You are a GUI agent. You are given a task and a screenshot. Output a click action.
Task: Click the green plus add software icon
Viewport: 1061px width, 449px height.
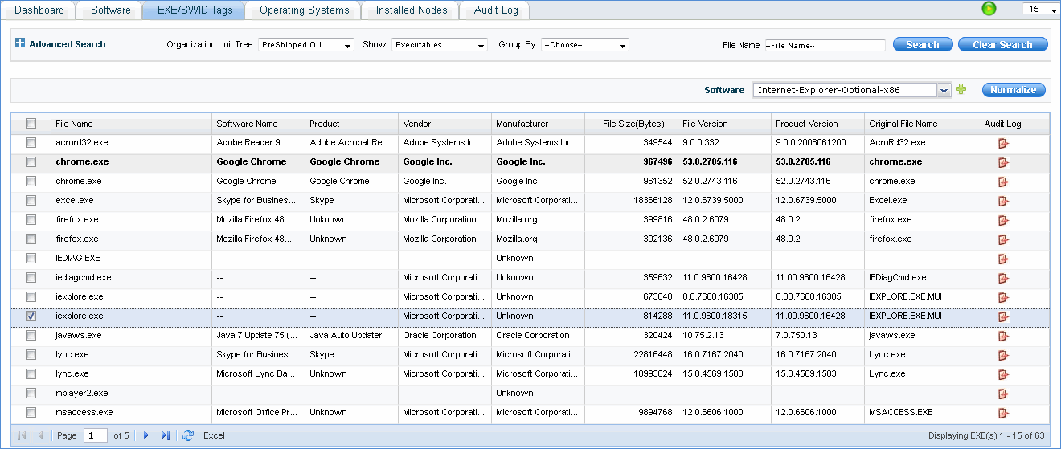(961, 90)
